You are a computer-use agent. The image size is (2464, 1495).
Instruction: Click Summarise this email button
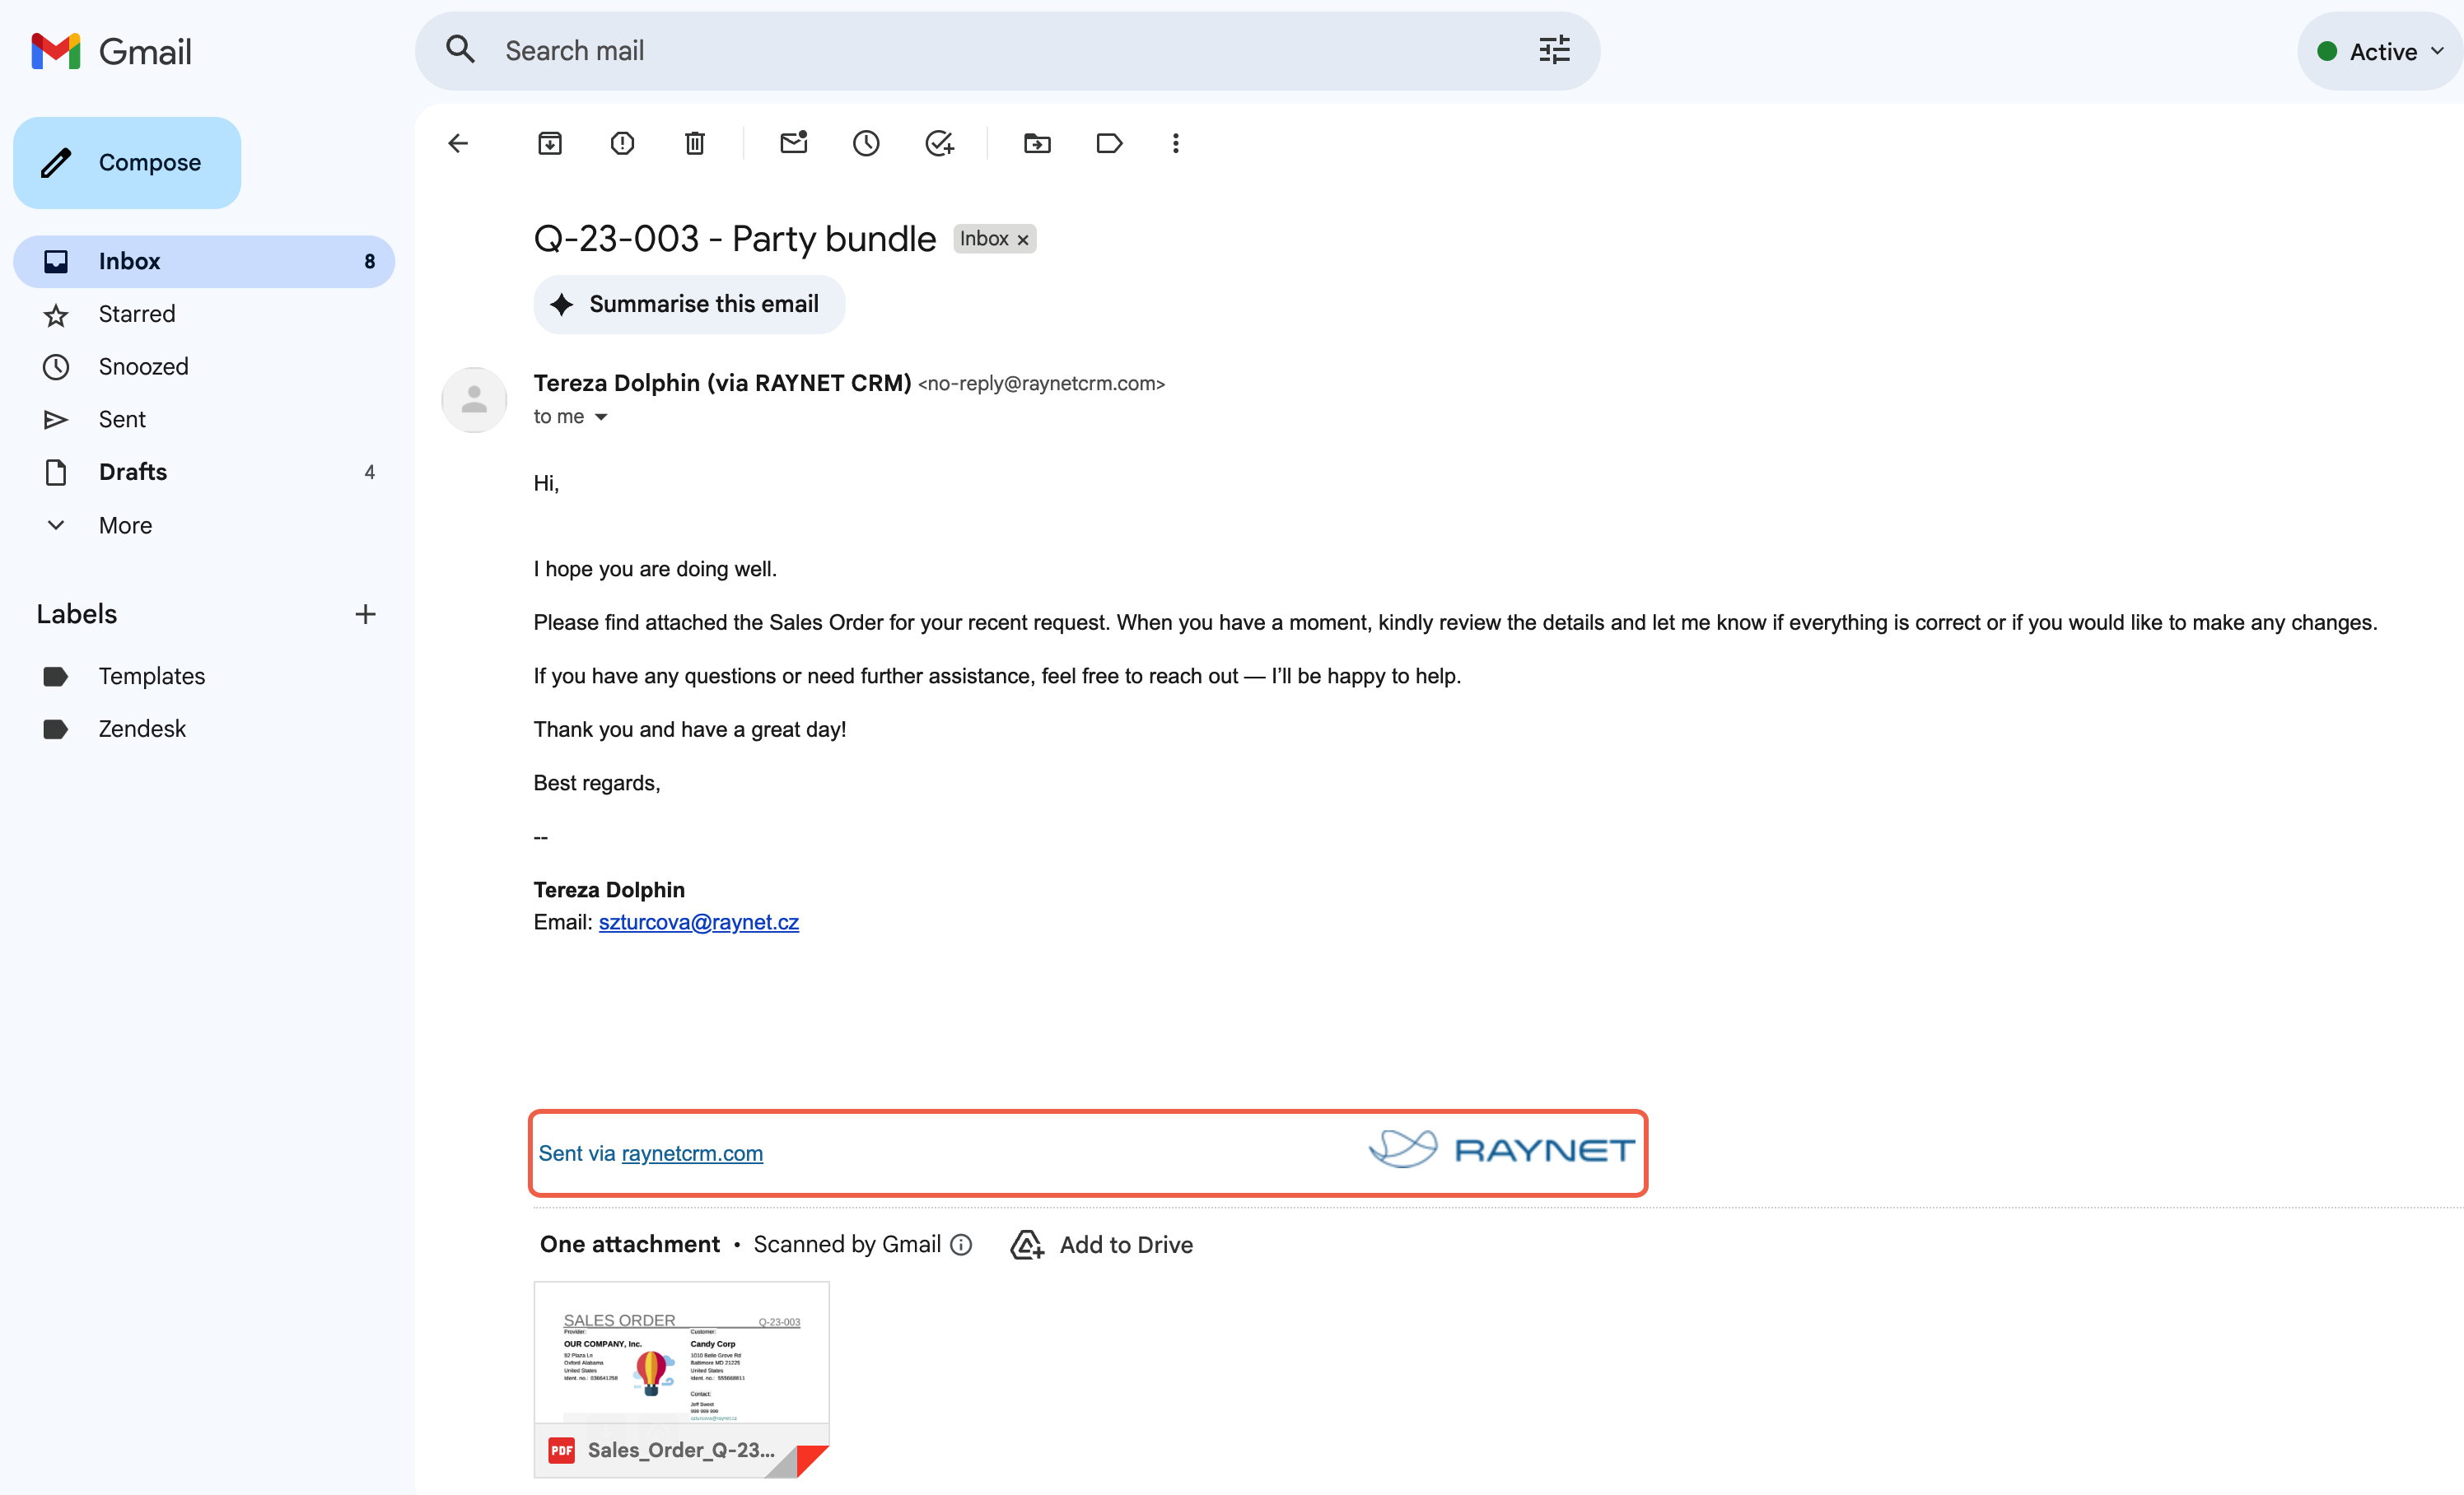tap(689, 304)
